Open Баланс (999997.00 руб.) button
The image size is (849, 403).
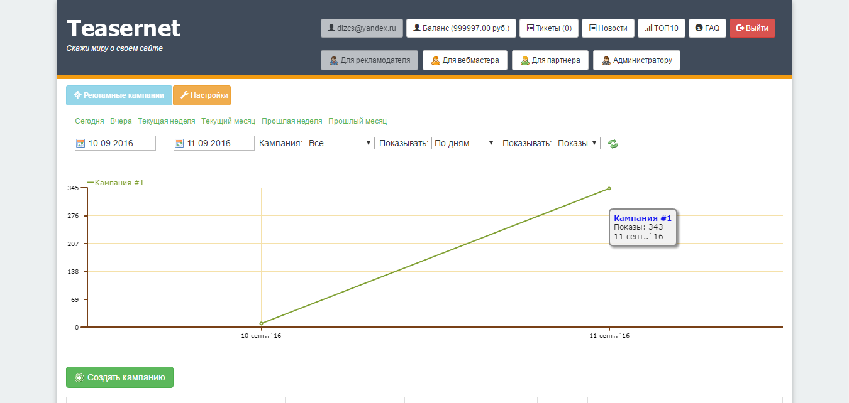click(462, 28)
